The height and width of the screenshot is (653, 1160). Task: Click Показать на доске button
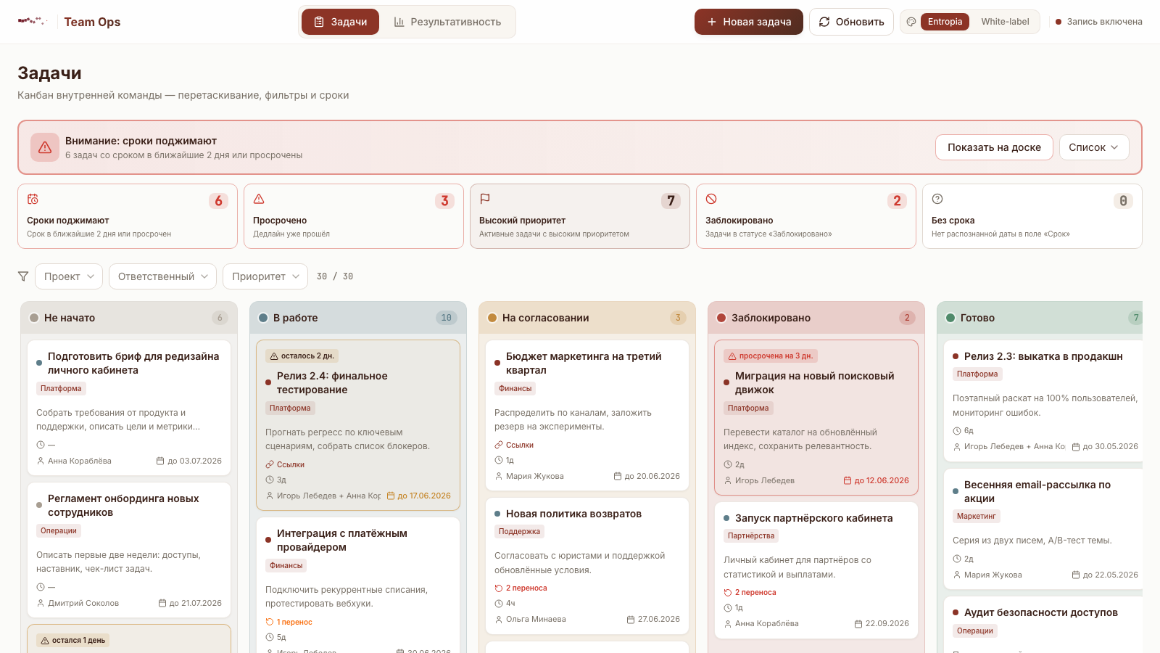click(994, 147)
